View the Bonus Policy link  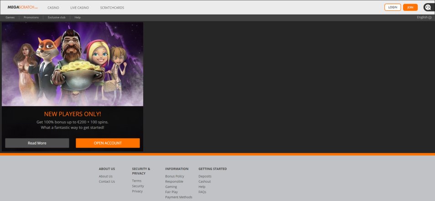(x=175, y=176)
